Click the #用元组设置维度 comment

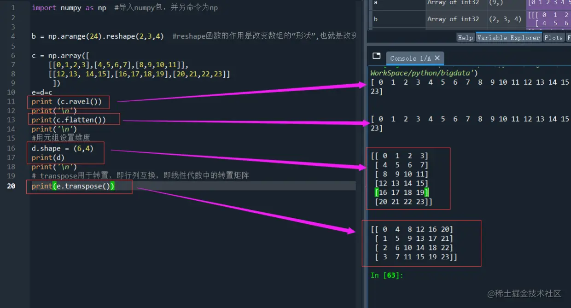point(61,138)
